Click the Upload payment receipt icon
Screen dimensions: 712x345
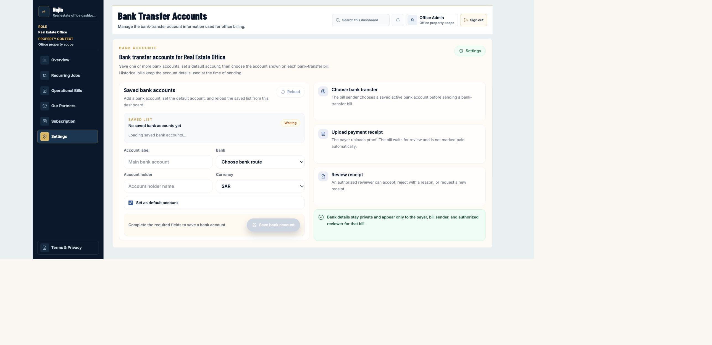[x=323, y=134]
